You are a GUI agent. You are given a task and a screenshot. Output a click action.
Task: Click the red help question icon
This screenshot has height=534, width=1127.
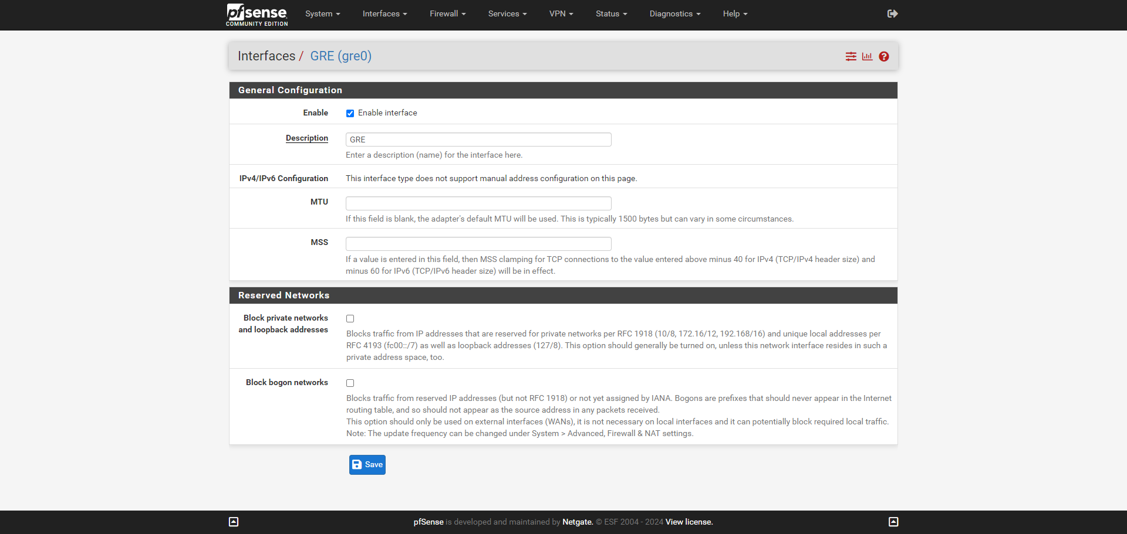point(884,56)
